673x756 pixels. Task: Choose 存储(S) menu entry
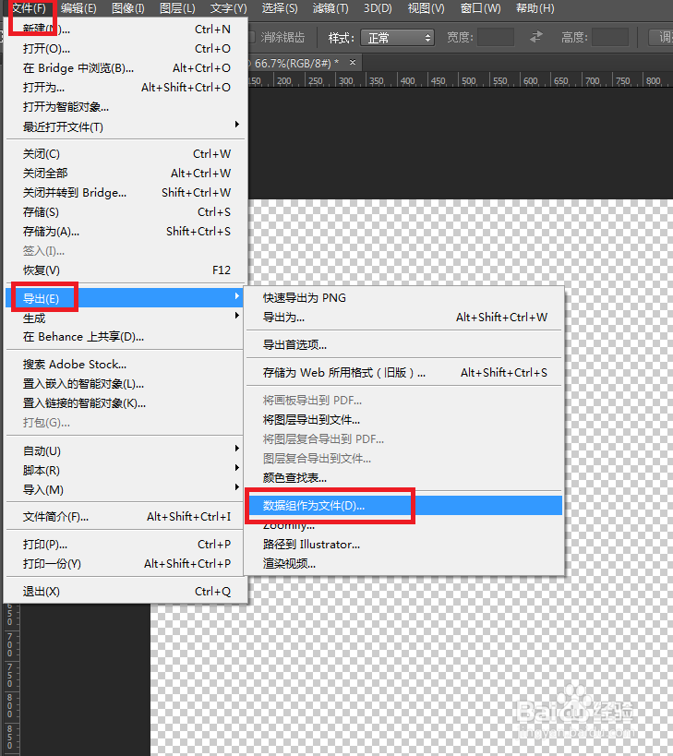(x=126, y=211)
